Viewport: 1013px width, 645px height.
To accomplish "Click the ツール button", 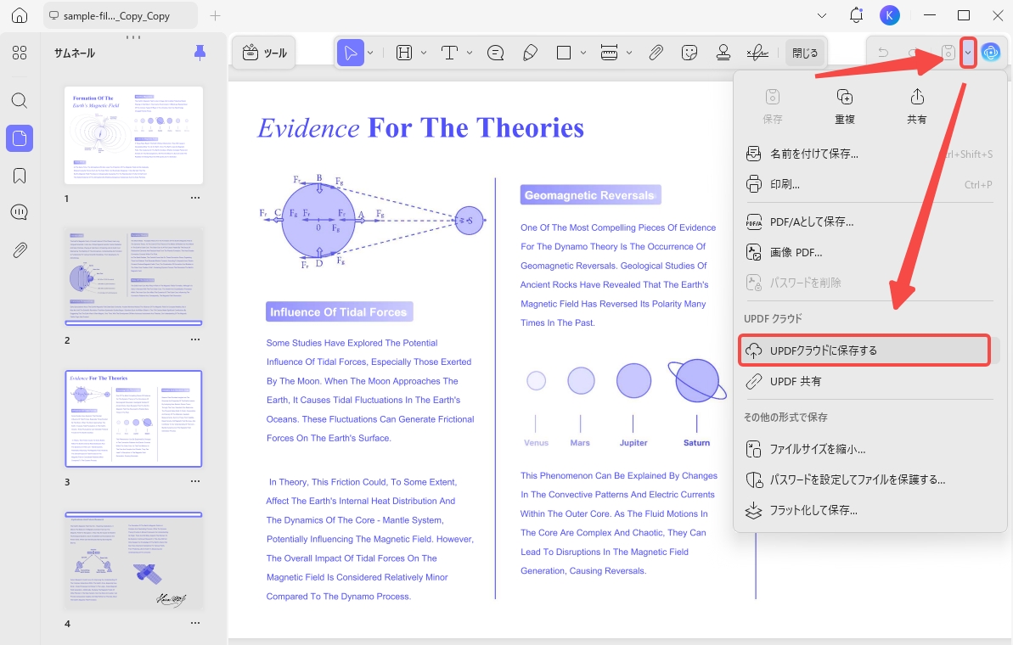I will (x=264, y=53).
